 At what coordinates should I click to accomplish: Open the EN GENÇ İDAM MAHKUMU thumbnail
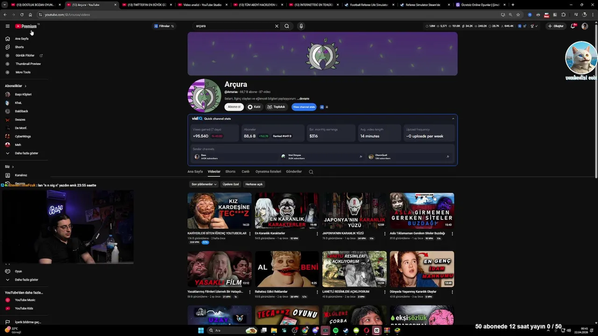pos(422,269)
